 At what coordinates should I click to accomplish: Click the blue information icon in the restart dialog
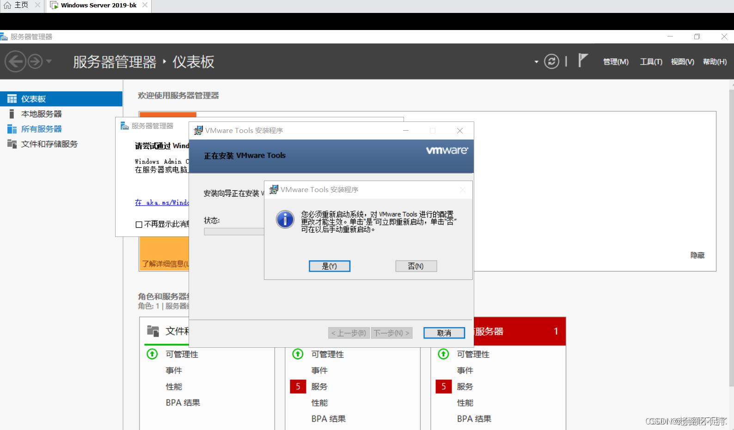tap(285, 219)
